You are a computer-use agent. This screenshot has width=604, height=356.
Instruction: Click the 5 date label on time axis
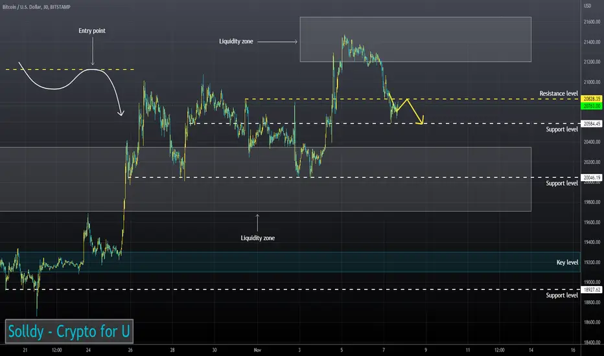tap(342, 350)
